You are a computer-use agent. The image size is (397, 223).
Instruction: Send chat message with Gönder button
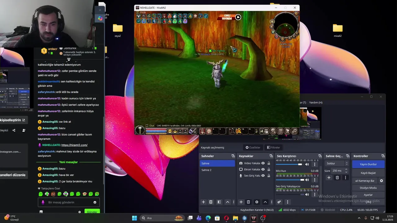tap(92, 212)
